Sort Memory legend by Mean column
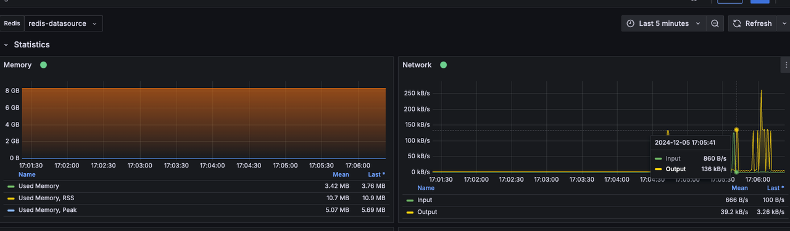 coord(341,174)
